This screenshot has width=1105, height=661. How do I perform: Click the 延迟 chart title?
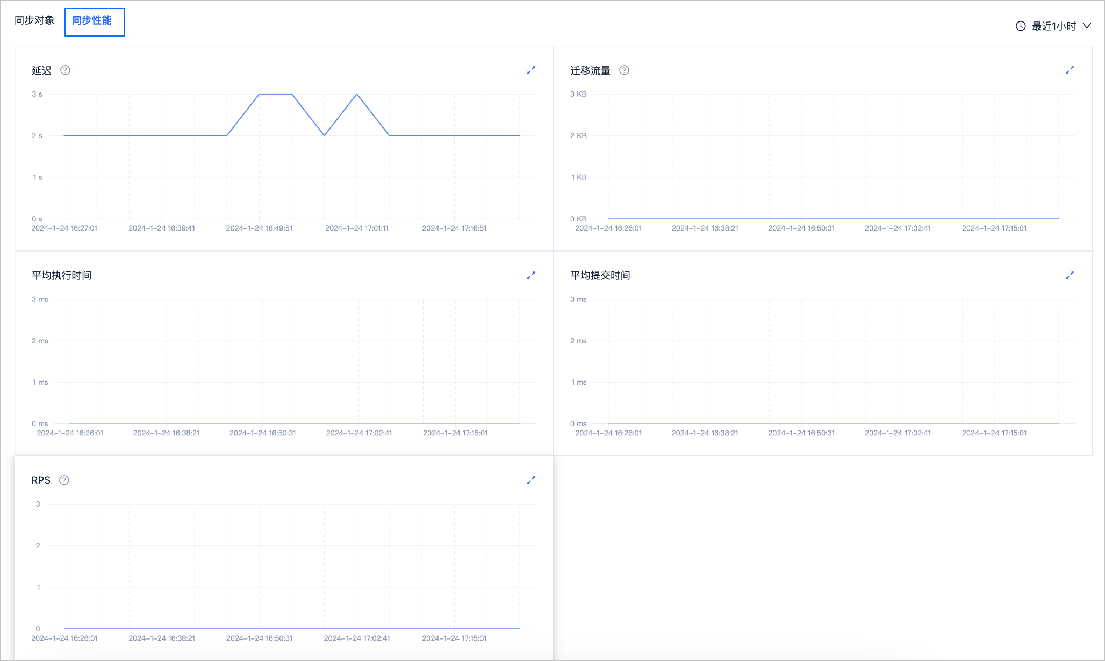(41, 70)
